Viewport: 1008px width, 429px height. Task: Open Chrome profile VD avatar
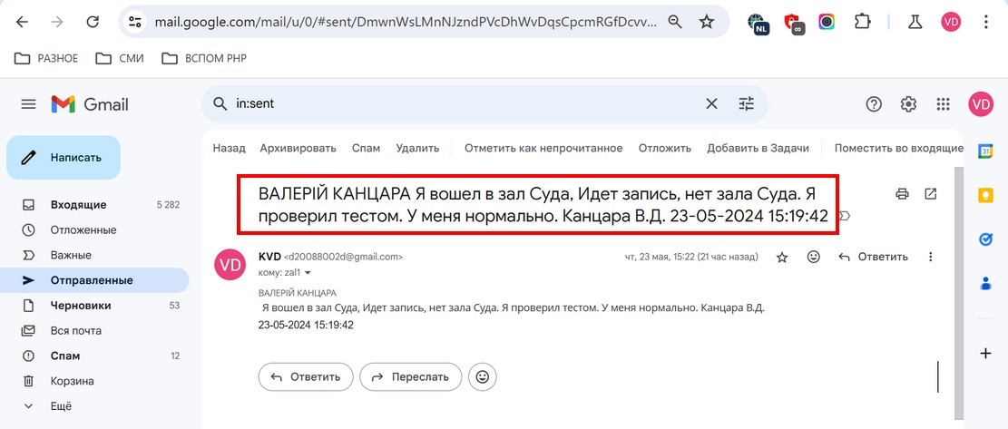coord(951,22)
